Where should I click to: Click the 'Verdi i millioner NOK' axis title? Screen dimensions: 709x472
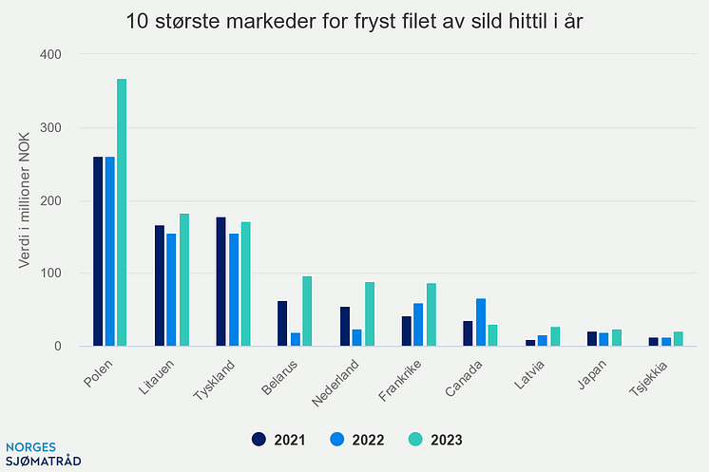pos(24,200)
